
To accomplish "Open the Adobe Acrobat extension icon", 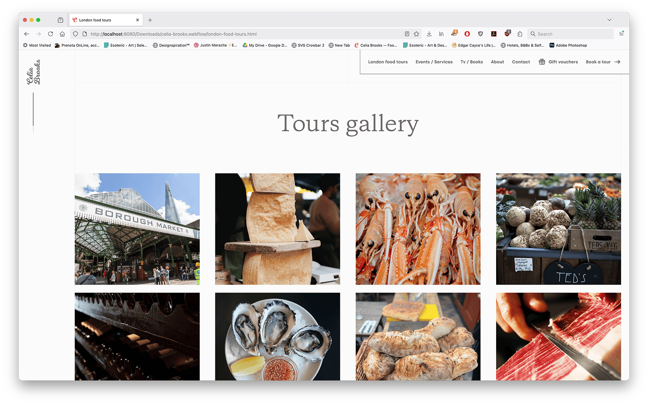I will click(x=494, y=34).
